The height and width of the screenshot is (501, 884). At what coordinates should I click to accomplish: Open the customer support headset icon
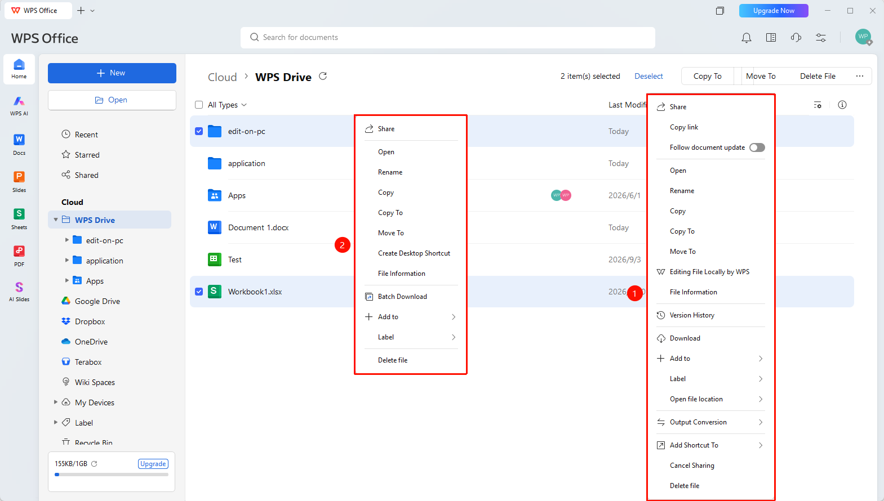796,38
